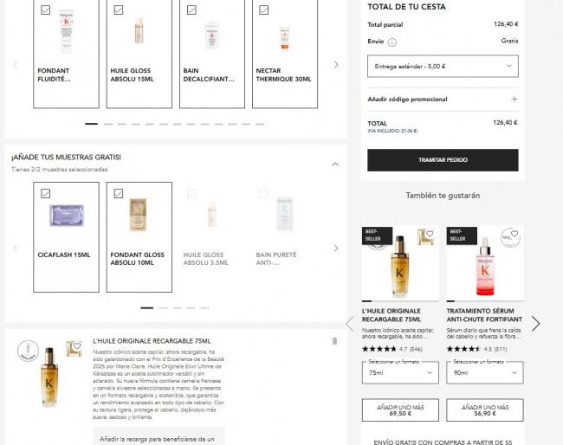Click the shipping info icon next to Envío
Image resolution: width=563 pixels, height=445 pixels.
(x=392, y=42)
